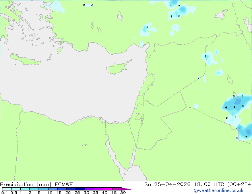Screen dimensions: 252x194
Task: Click the island of Cyprus on map
Action: [x=118, y=68]
